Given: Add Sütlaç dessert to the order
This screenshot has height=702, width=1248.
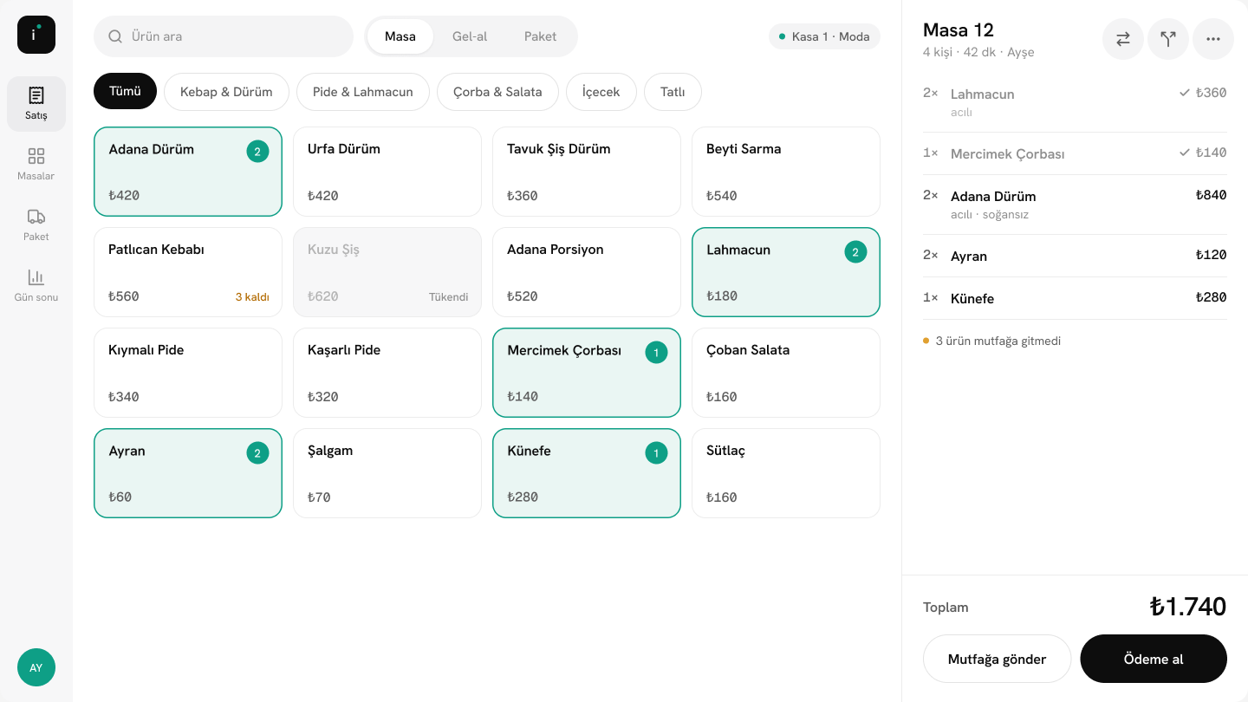Looking at the screenshot, I should point(786,473).
